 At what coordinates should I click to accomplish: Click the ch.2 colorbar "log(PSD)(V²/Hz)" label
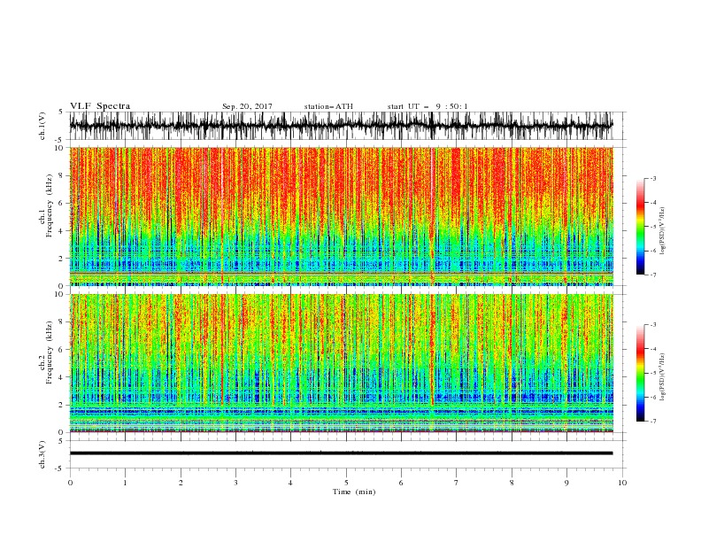tap(663, 376)
